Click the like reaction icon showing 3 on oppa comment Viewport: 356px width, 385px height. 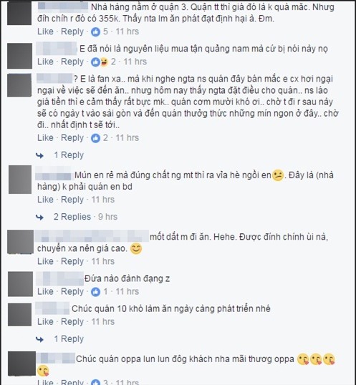click(x=95, y=382)
